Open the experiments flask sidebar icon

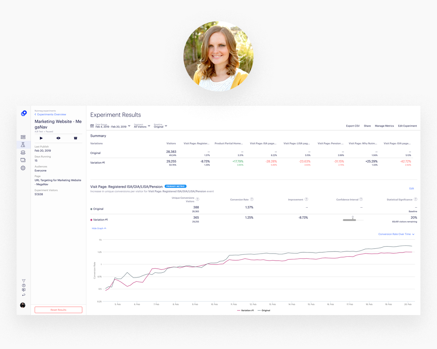coord(23,145)
